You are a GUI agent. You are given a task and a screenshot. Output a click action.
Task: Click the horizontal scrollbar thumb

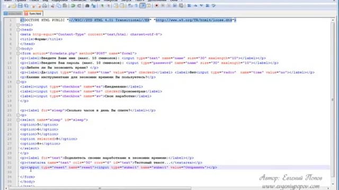coord(100,188)
